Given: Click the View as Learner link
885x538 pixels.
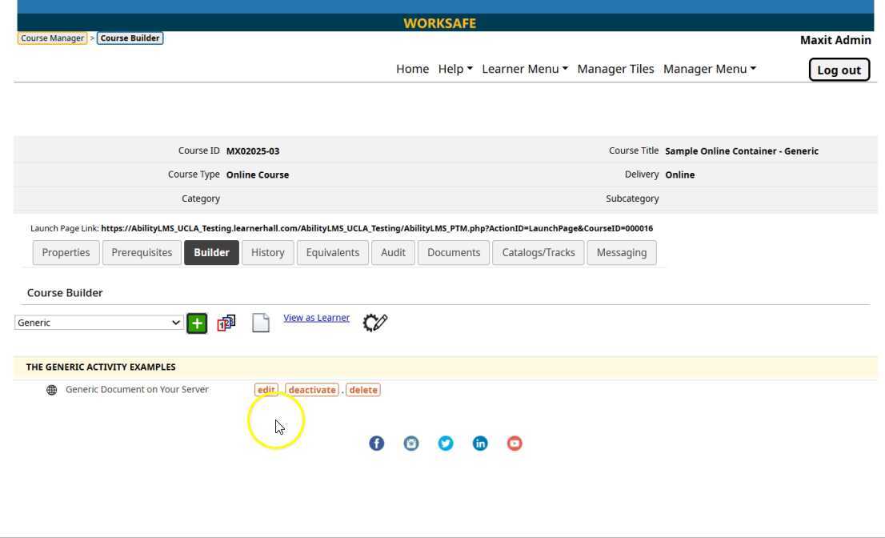Looking at the screenshot, I should (x=316, y=318).
